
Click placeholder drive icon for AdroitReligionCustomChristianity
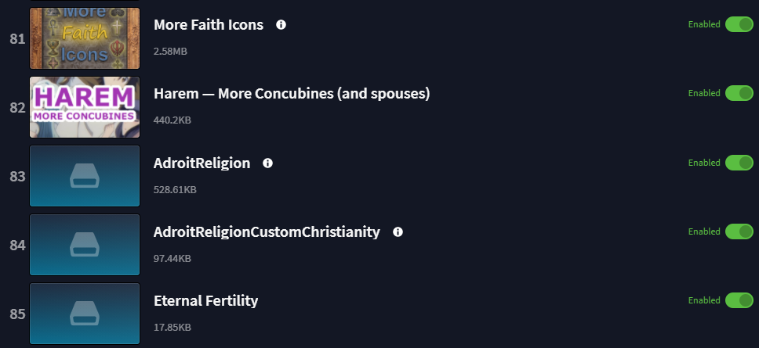85,245
